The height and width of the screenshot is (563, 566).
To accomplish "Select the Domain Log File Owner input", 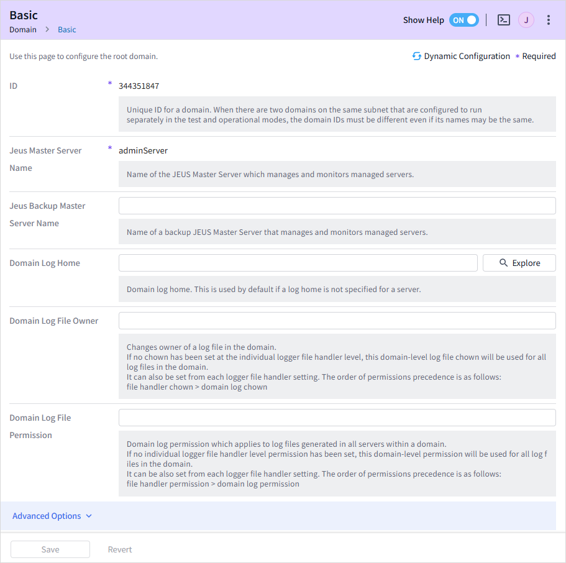I will pyautogui.click(x=337, y=321).
